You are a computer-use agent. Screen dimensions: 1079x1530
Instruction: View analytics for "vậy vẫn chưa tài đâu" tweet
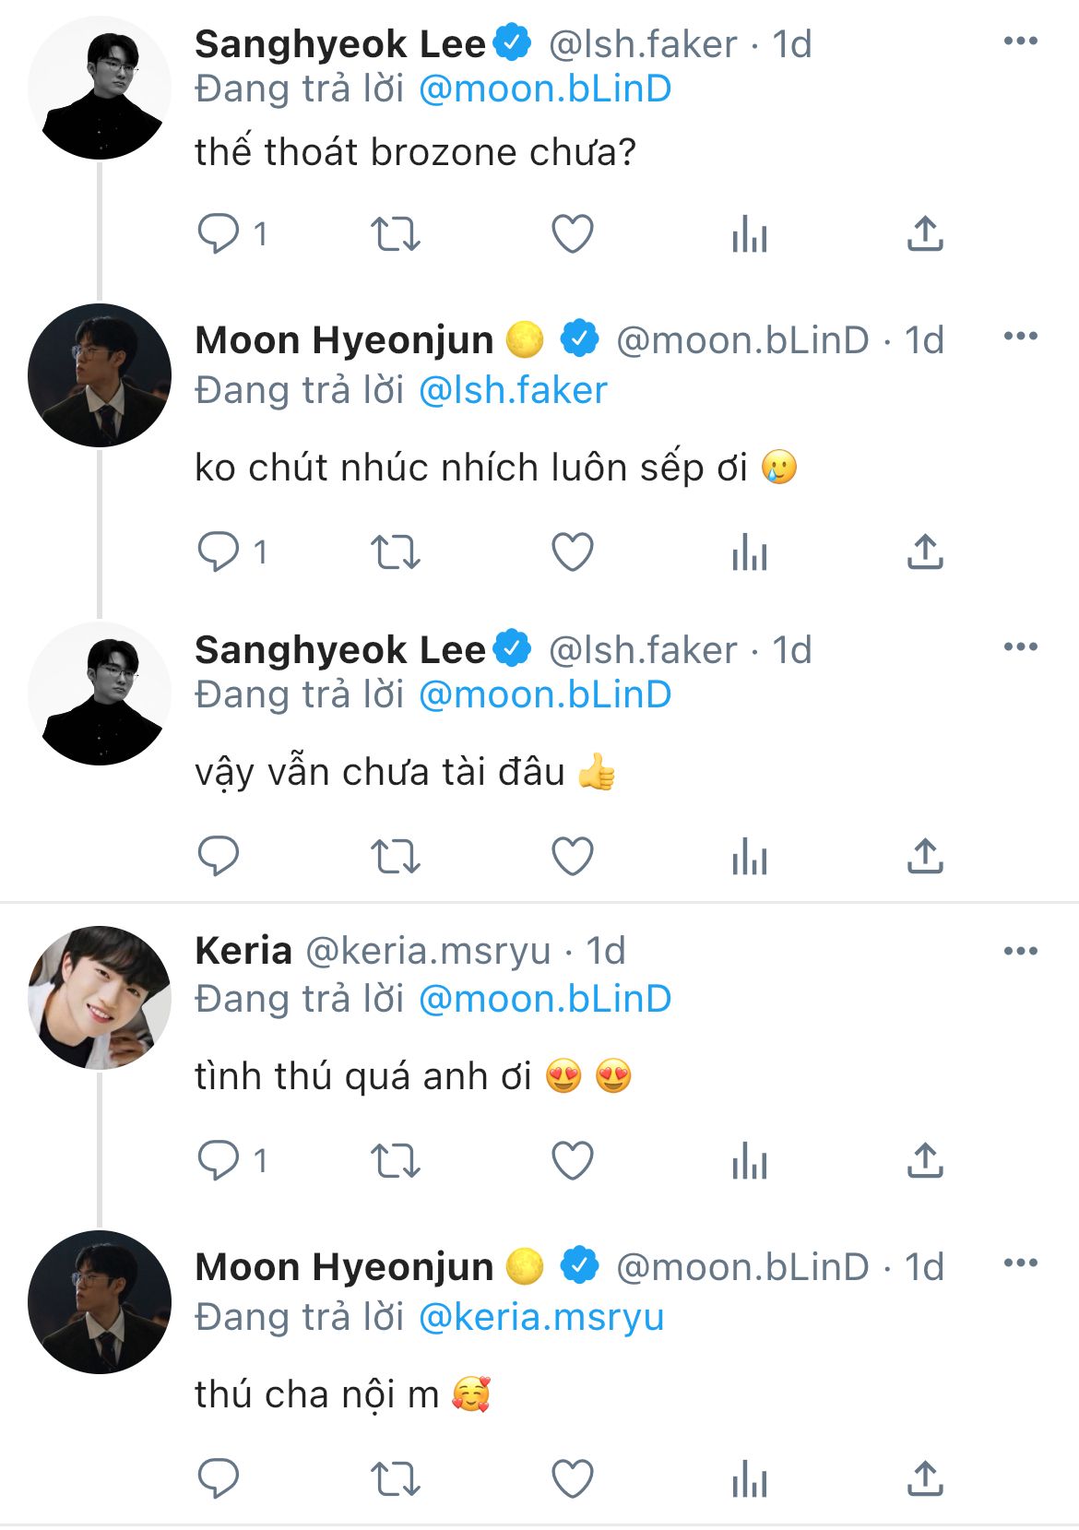point(749,857)
